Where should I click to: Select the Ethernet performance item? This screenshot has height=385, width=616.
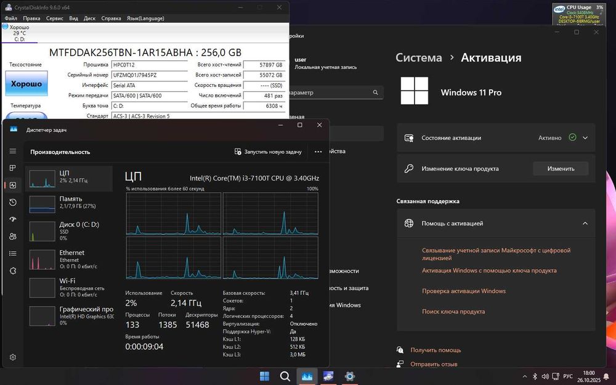69,259
